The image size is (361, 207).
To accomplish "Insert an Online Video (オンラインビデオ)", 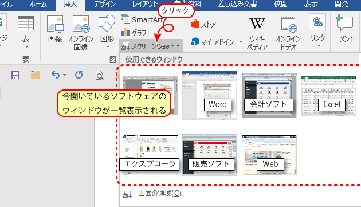I will (x=288, y=33).
